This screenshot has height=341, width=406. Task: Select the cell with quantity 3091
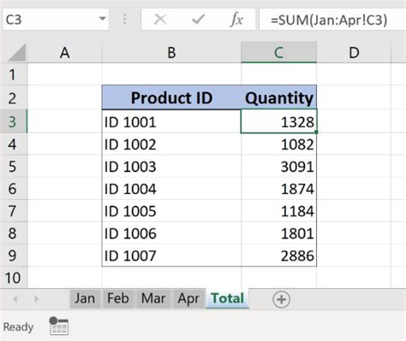click(x=278, y=167)
